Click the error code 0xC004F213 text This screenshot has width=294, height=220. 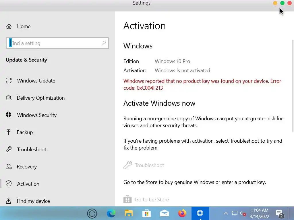click(x=150, y=88)
